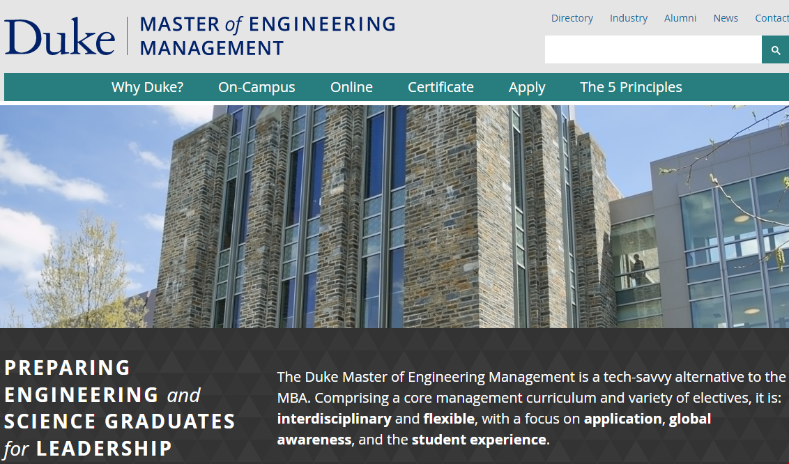This screenshot has width=789, height=464.
Task: Visit the Alumni link
Action: pos(680,18)
